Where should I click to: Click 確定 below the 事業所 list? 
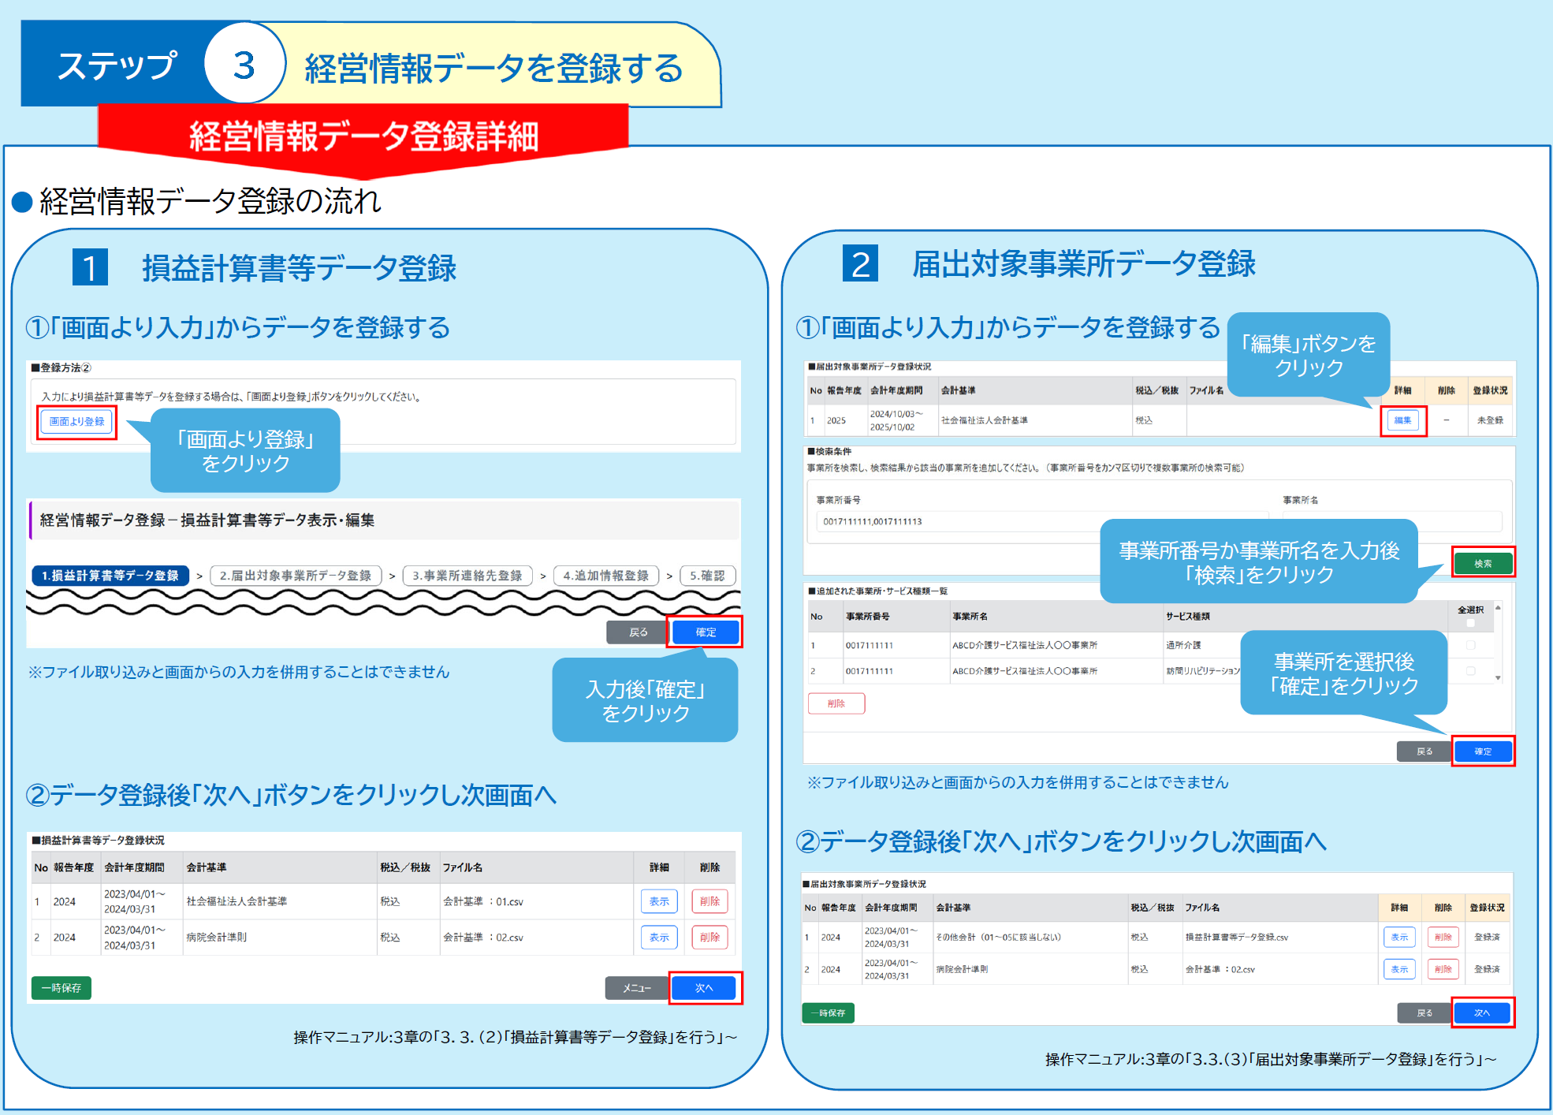pyautogui.click(x=1483, y=751)
